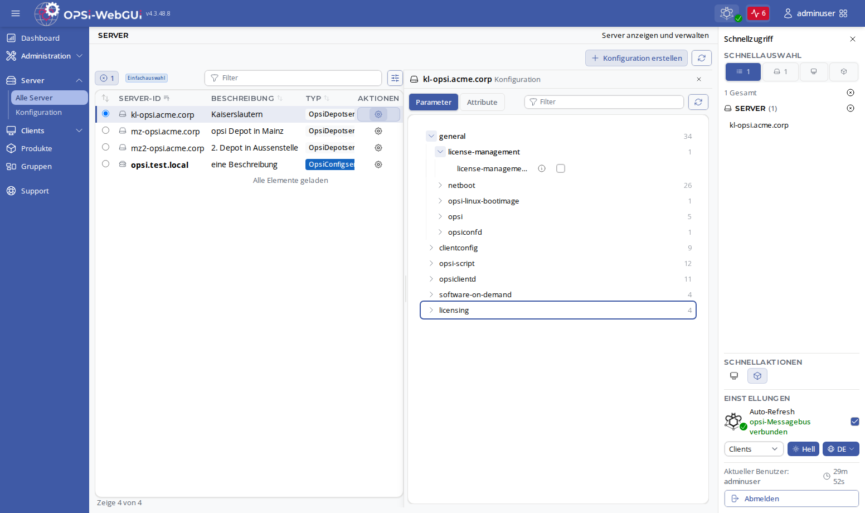Screen dimensions: 865x513
Task: Open messagebus status icon in header
Action: (x=727, y=13)
